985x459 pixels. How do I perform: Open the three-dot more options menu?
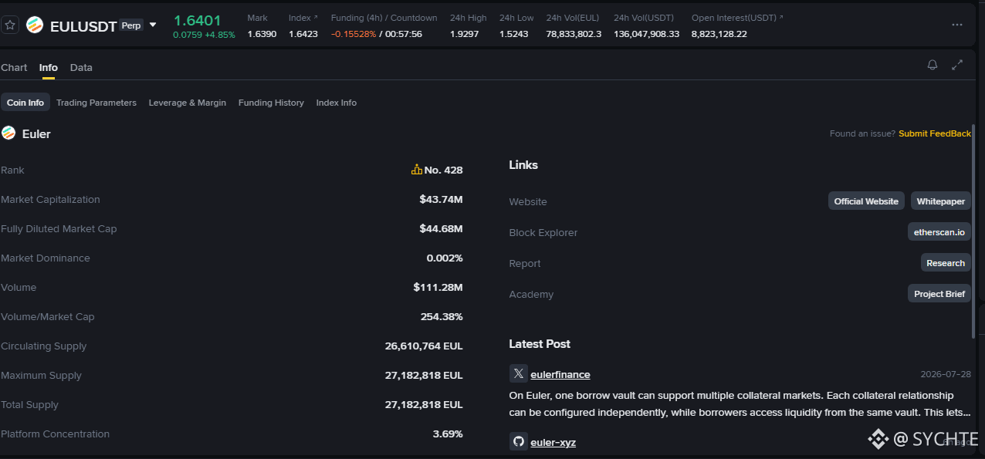point(957,25)
